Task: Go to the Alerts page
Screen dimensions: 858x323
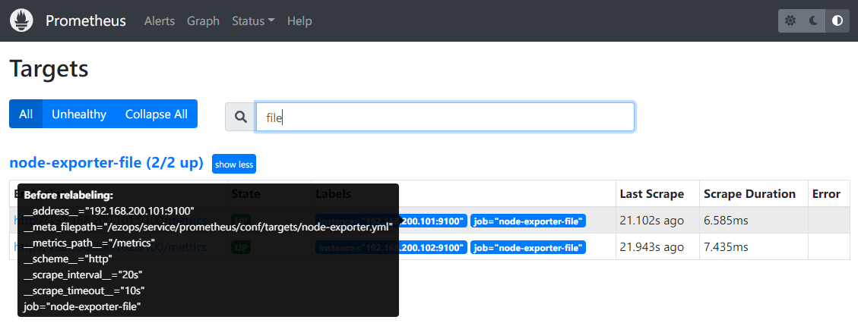Action: (x=160, y=21)
